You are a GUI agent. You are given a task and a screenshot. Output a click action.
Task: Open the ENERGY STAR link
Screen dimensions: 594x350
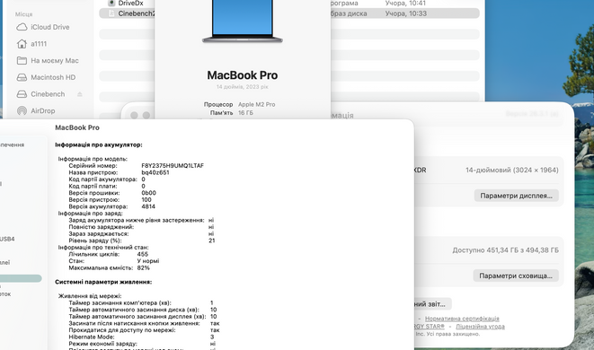[430, 326]
